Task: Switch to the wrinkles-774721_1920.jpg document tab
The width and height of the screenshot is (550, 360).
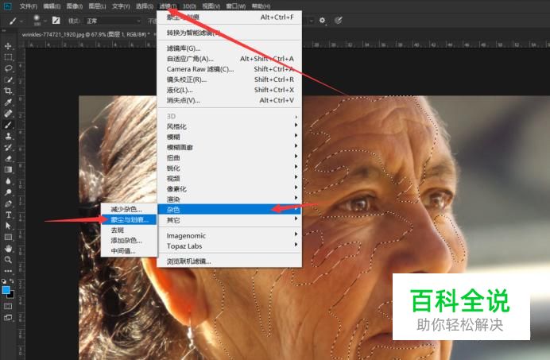Action: (x=86, y=34)
